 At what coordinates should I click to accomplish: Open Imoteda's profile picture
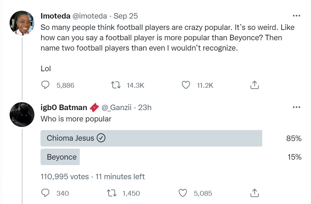click(x=22, y=22)
